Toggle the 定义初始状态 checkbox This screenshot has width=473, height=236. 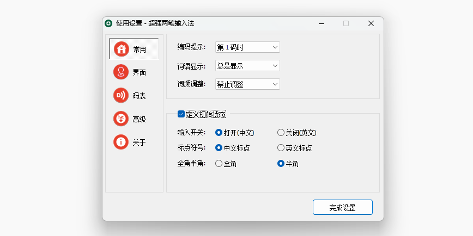click(x=181, y=114)
